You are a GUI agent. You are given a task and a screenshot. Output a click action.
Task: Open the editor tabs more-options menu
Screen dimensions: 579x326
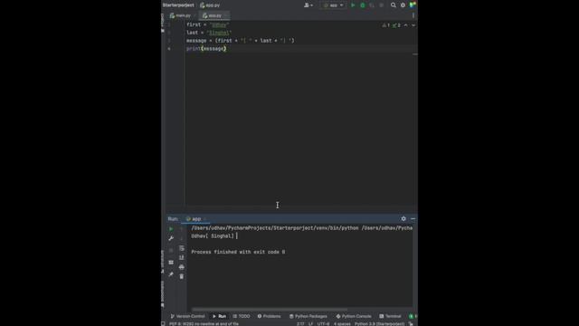pos(413,15)
